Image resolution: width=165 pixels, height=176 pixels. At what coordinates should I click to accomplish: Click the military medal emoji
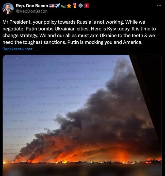pos(75,6)
